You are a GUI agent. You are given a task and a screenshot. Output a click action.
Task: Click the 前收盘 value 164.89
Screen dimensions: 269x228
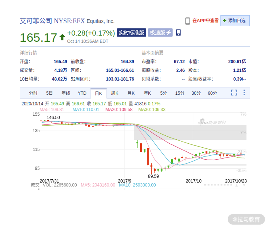point(127,62)
